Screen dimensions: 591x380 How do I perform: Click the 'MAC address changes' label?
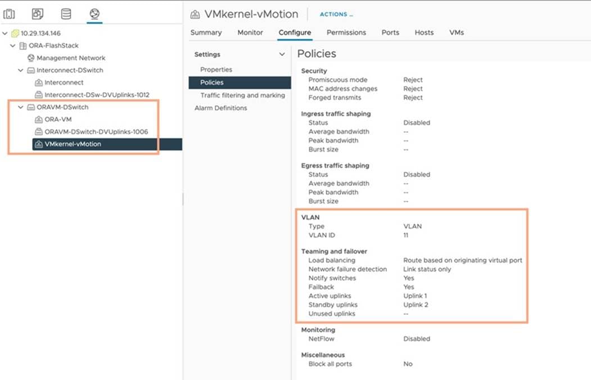[x=342, y=89]
